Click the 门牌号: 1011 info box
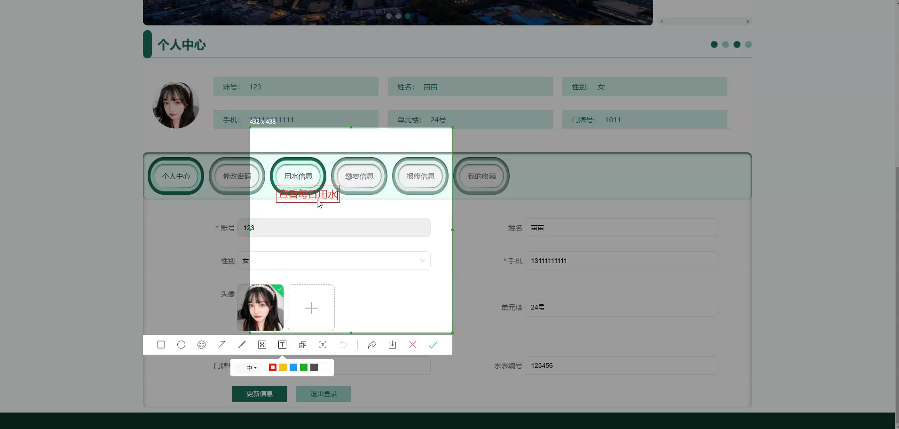This screenshot has height=429, width=899. pos(645,119)
